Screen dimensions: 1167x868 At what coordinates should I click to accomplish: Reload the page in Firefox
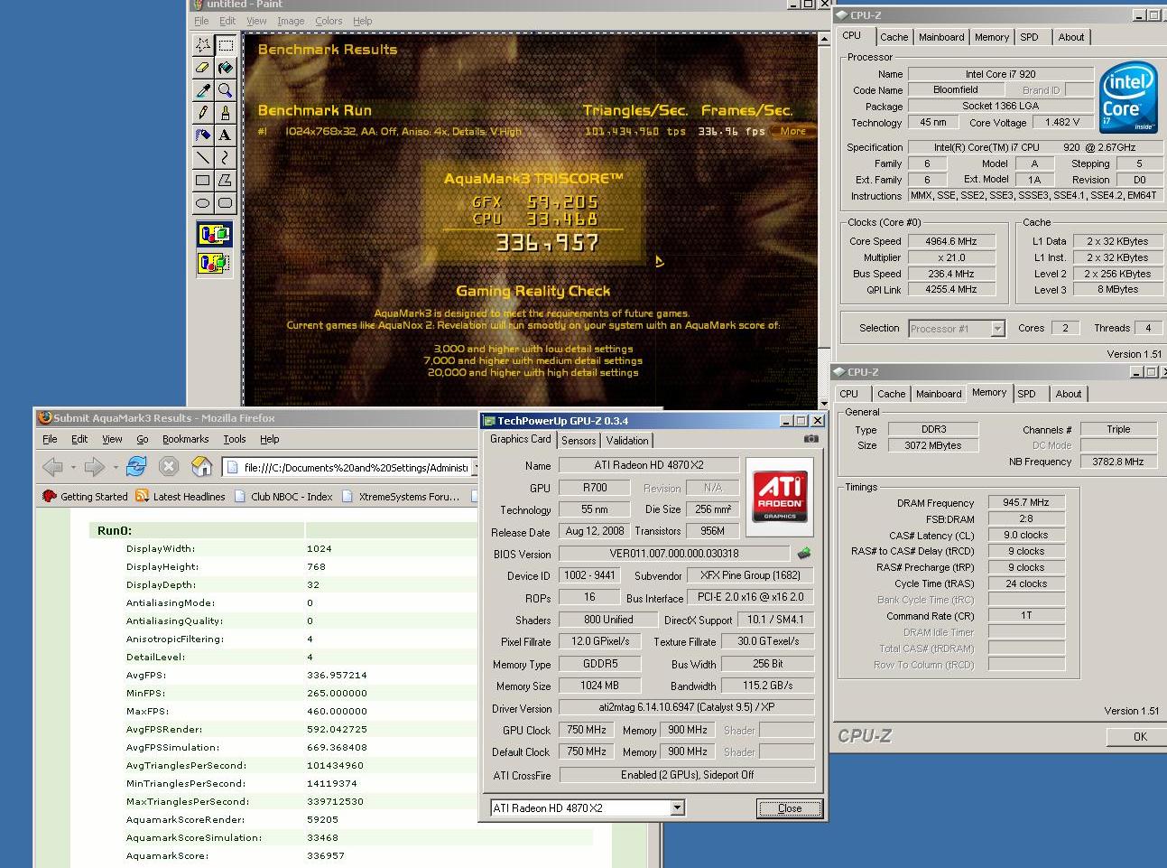pyautogui.click(x=136, y=466)
